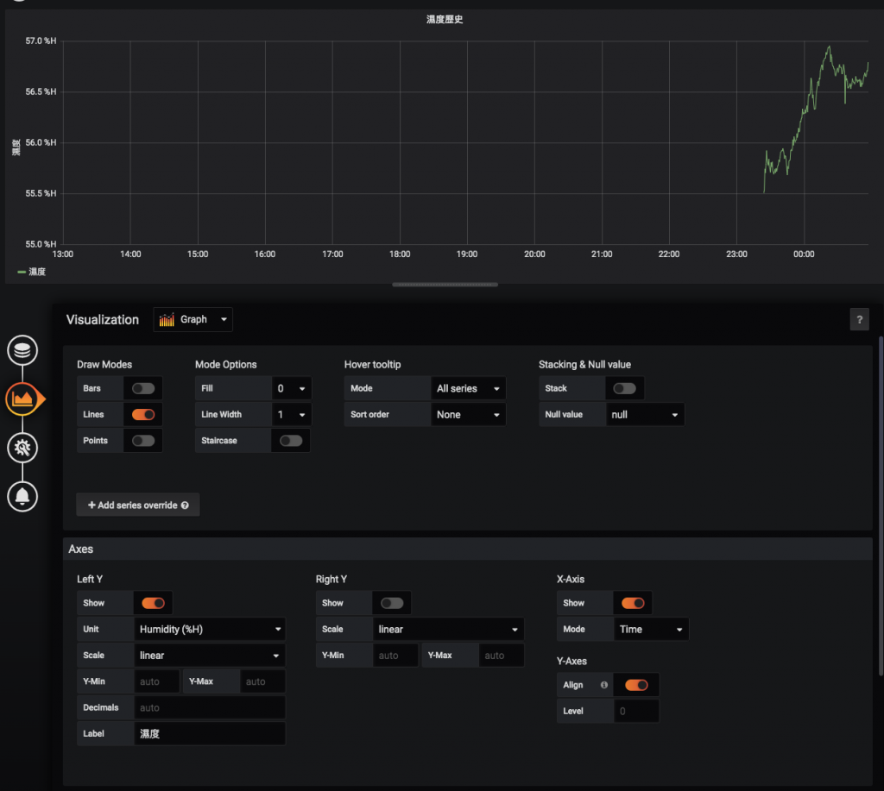Image resolution: width=884 pixels, height=791 pixels.
Task: Open the Line Width dropdown
Action: [x=292, y=415]
